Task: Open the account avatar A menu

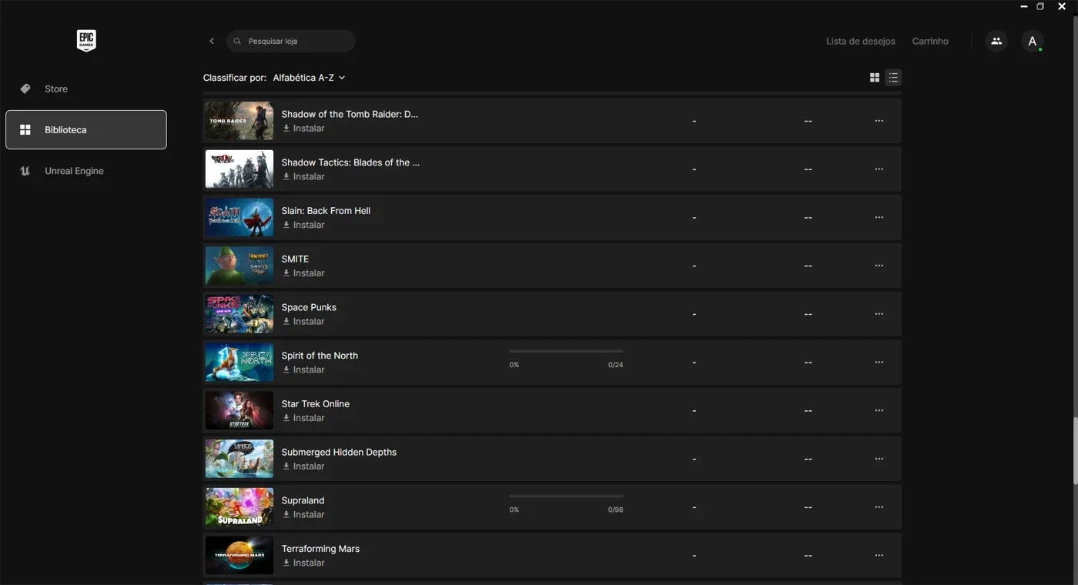Action: (1033, 41)
